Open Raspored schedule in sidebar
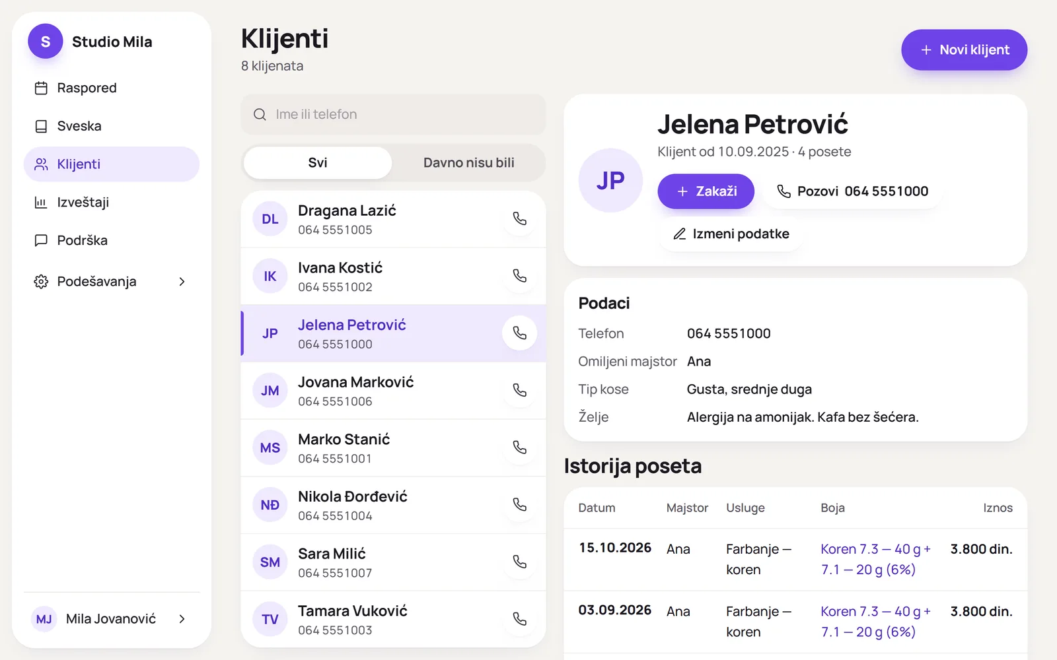 click(x=112, y=88)
